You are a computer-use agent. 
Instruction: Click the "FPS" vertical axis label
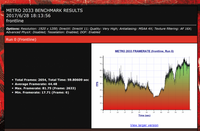(x=97, y=84)
